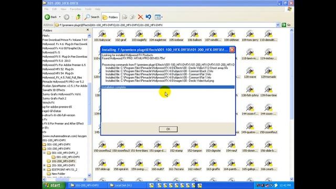Collapse the 001-100_HFX-DVFX_2 tree node
Screen dimensions: 336x189
tap(44, 153)
